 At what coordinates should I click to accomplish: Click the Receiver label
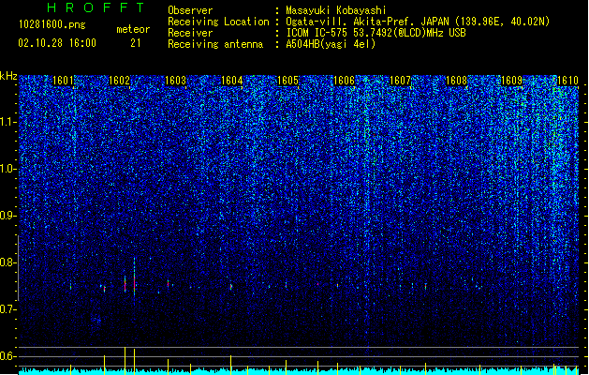click(190, 33)
